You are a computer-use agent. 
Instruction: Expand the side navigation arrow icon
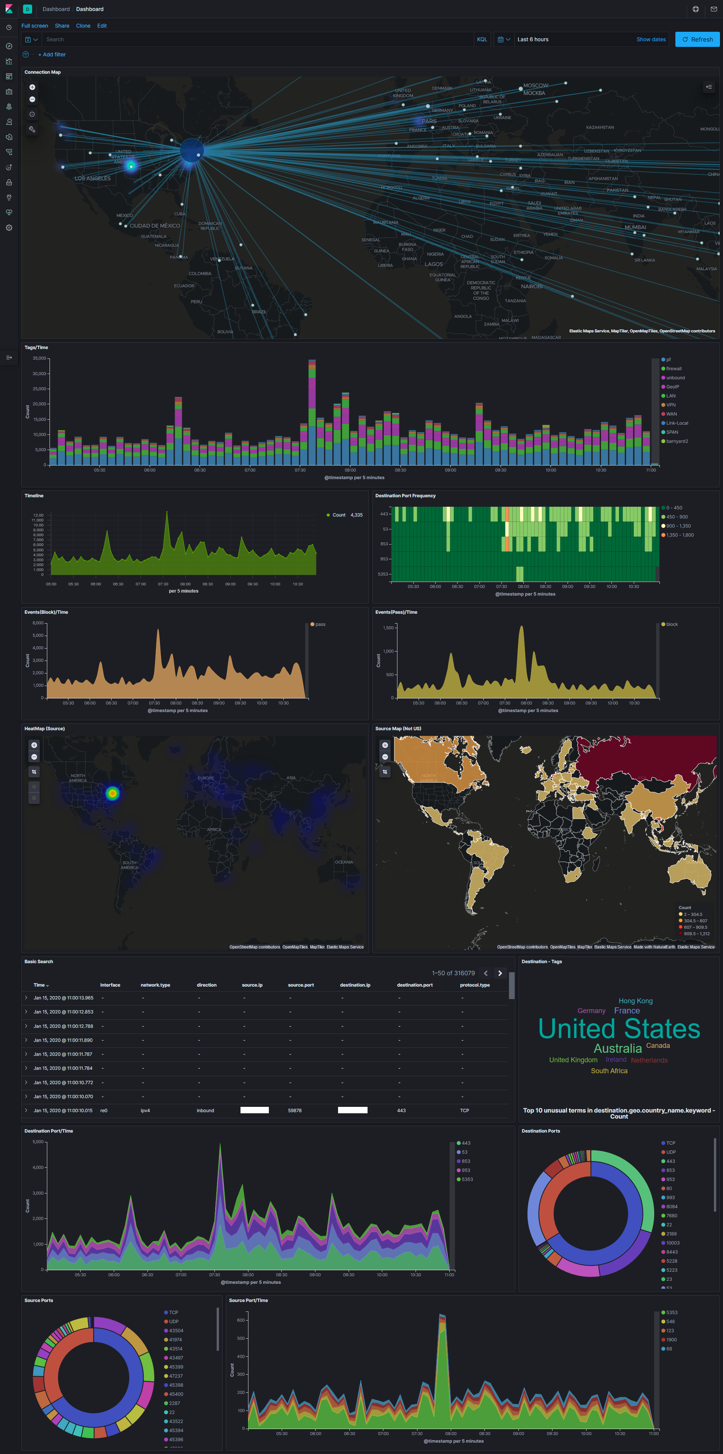tap(8, 358)
